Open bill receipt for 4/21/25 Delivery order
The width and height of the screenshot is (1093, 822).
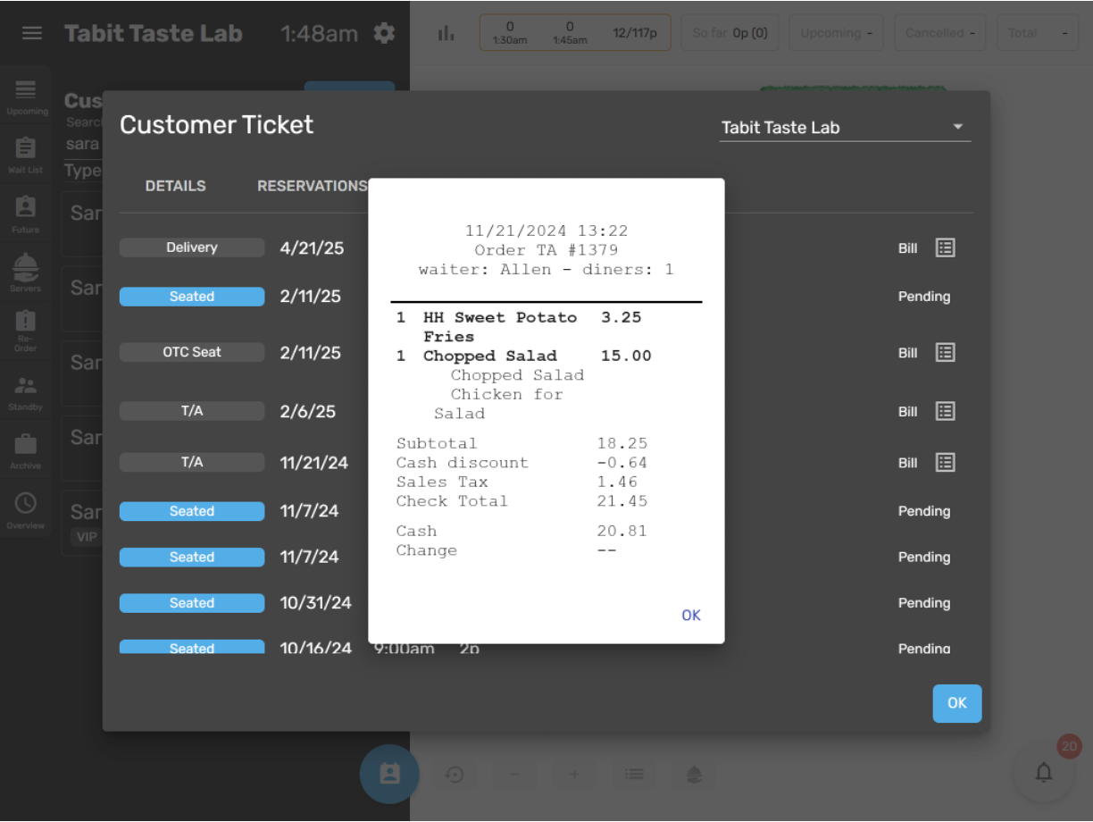click(x=945, y=247)
